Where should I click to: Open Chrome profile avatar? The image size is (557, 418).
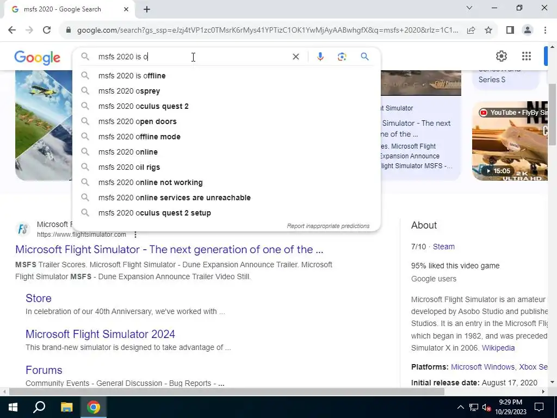(528, 30)
